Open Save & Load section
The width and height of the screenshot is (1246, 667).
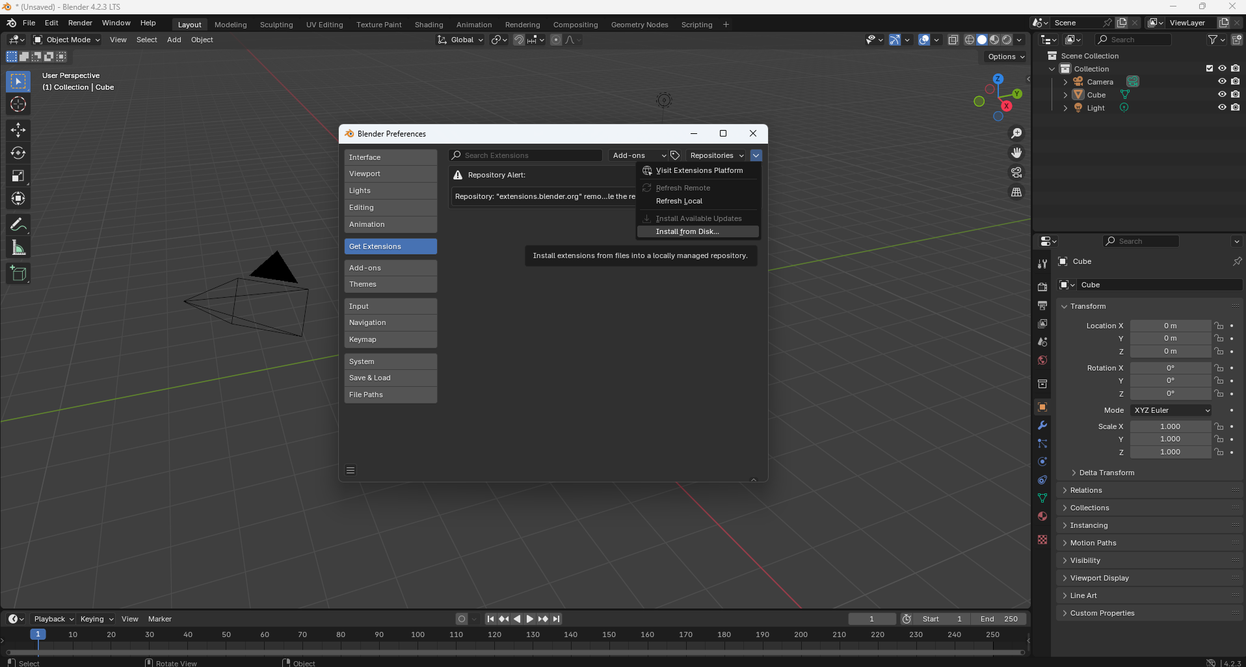click(x=390, y=378)
